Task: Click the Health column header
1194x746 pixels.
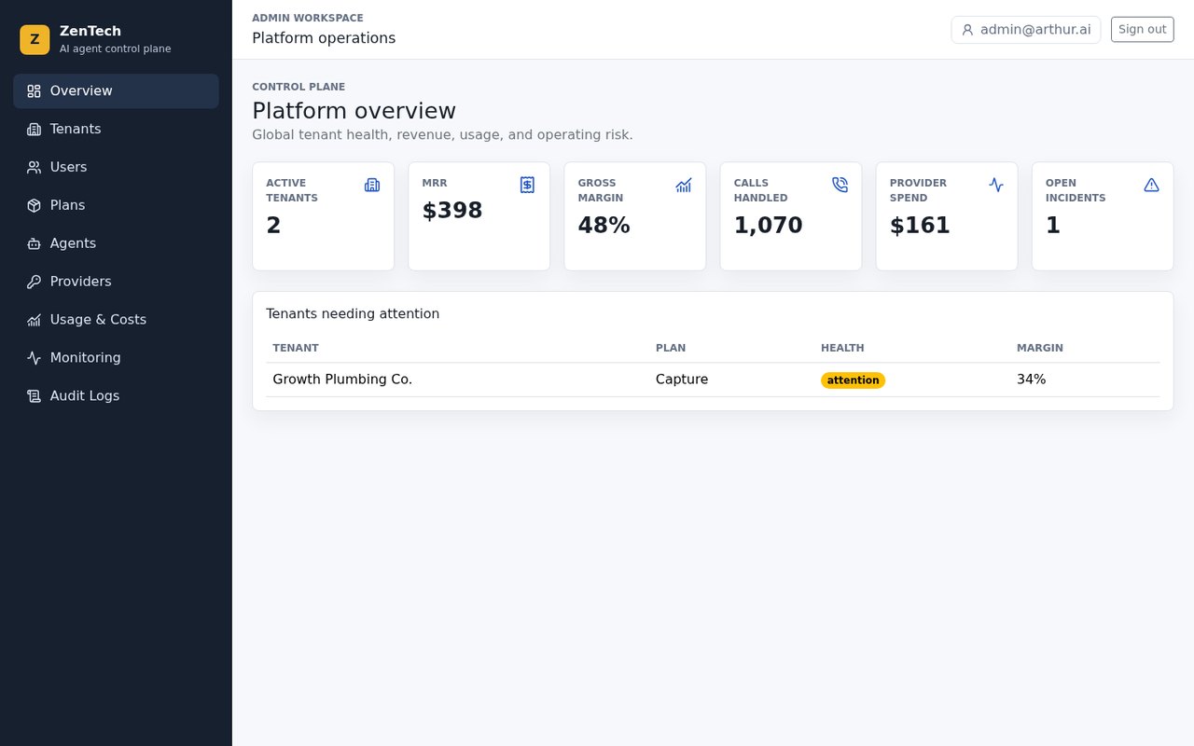Action: tap(842, 348)
